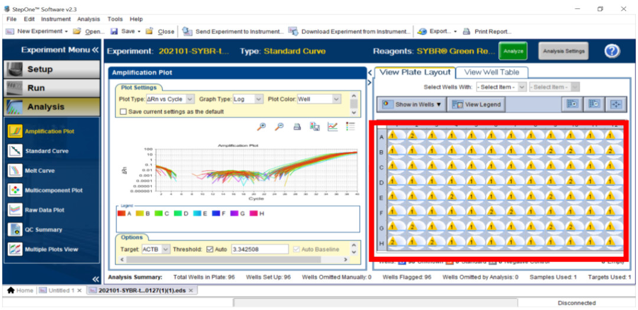Click the blue help question mark

[x=612, y=51]
